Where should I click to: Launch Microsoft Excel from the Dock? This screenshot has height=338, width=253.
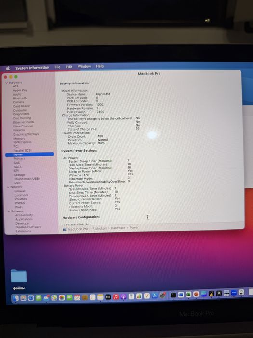click(x=188, y=294)
